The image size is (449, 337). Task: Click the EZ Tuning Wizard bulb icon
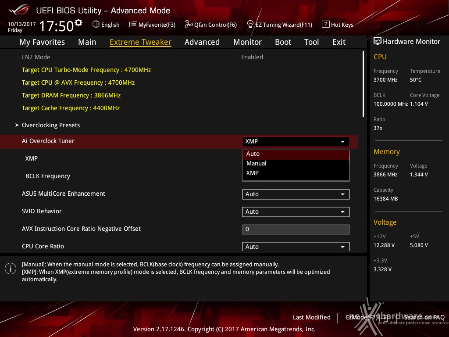tap(250, 25)
